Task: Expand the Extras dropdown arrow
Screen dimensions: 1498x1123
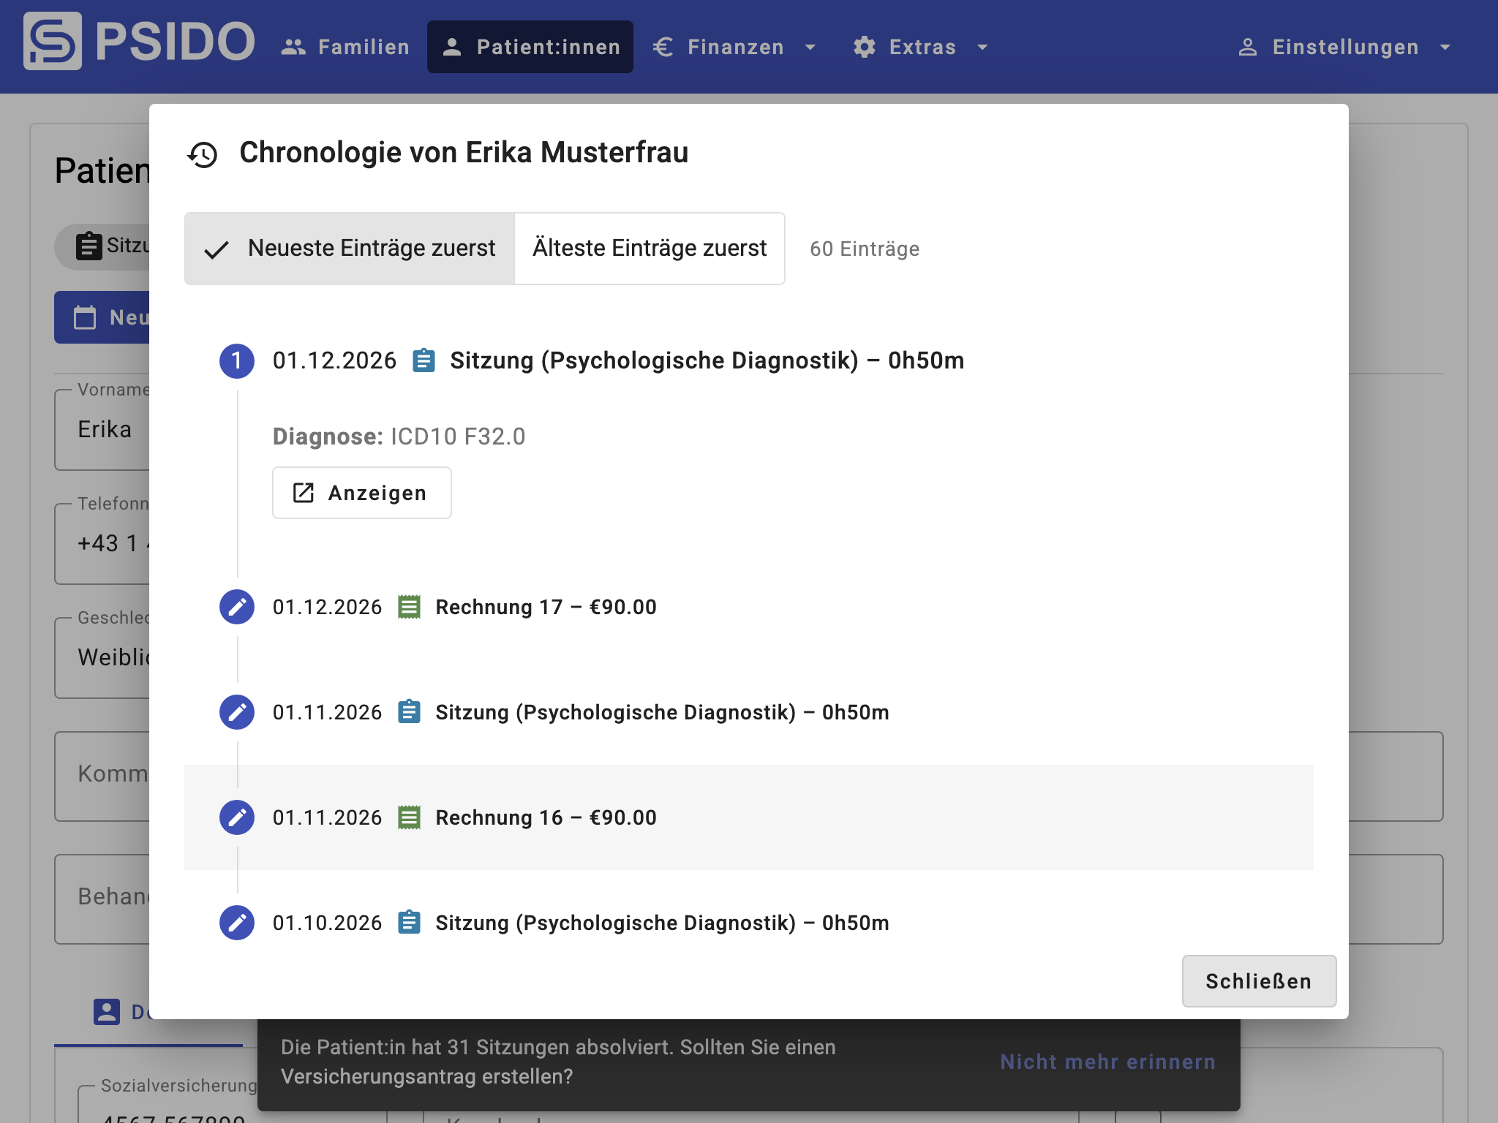Action: click(x=982, y=48)
